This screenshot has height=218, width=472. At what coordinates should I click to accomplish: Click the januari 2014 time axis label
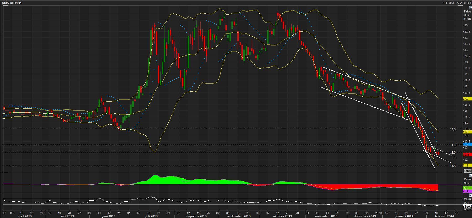point(405,216)
